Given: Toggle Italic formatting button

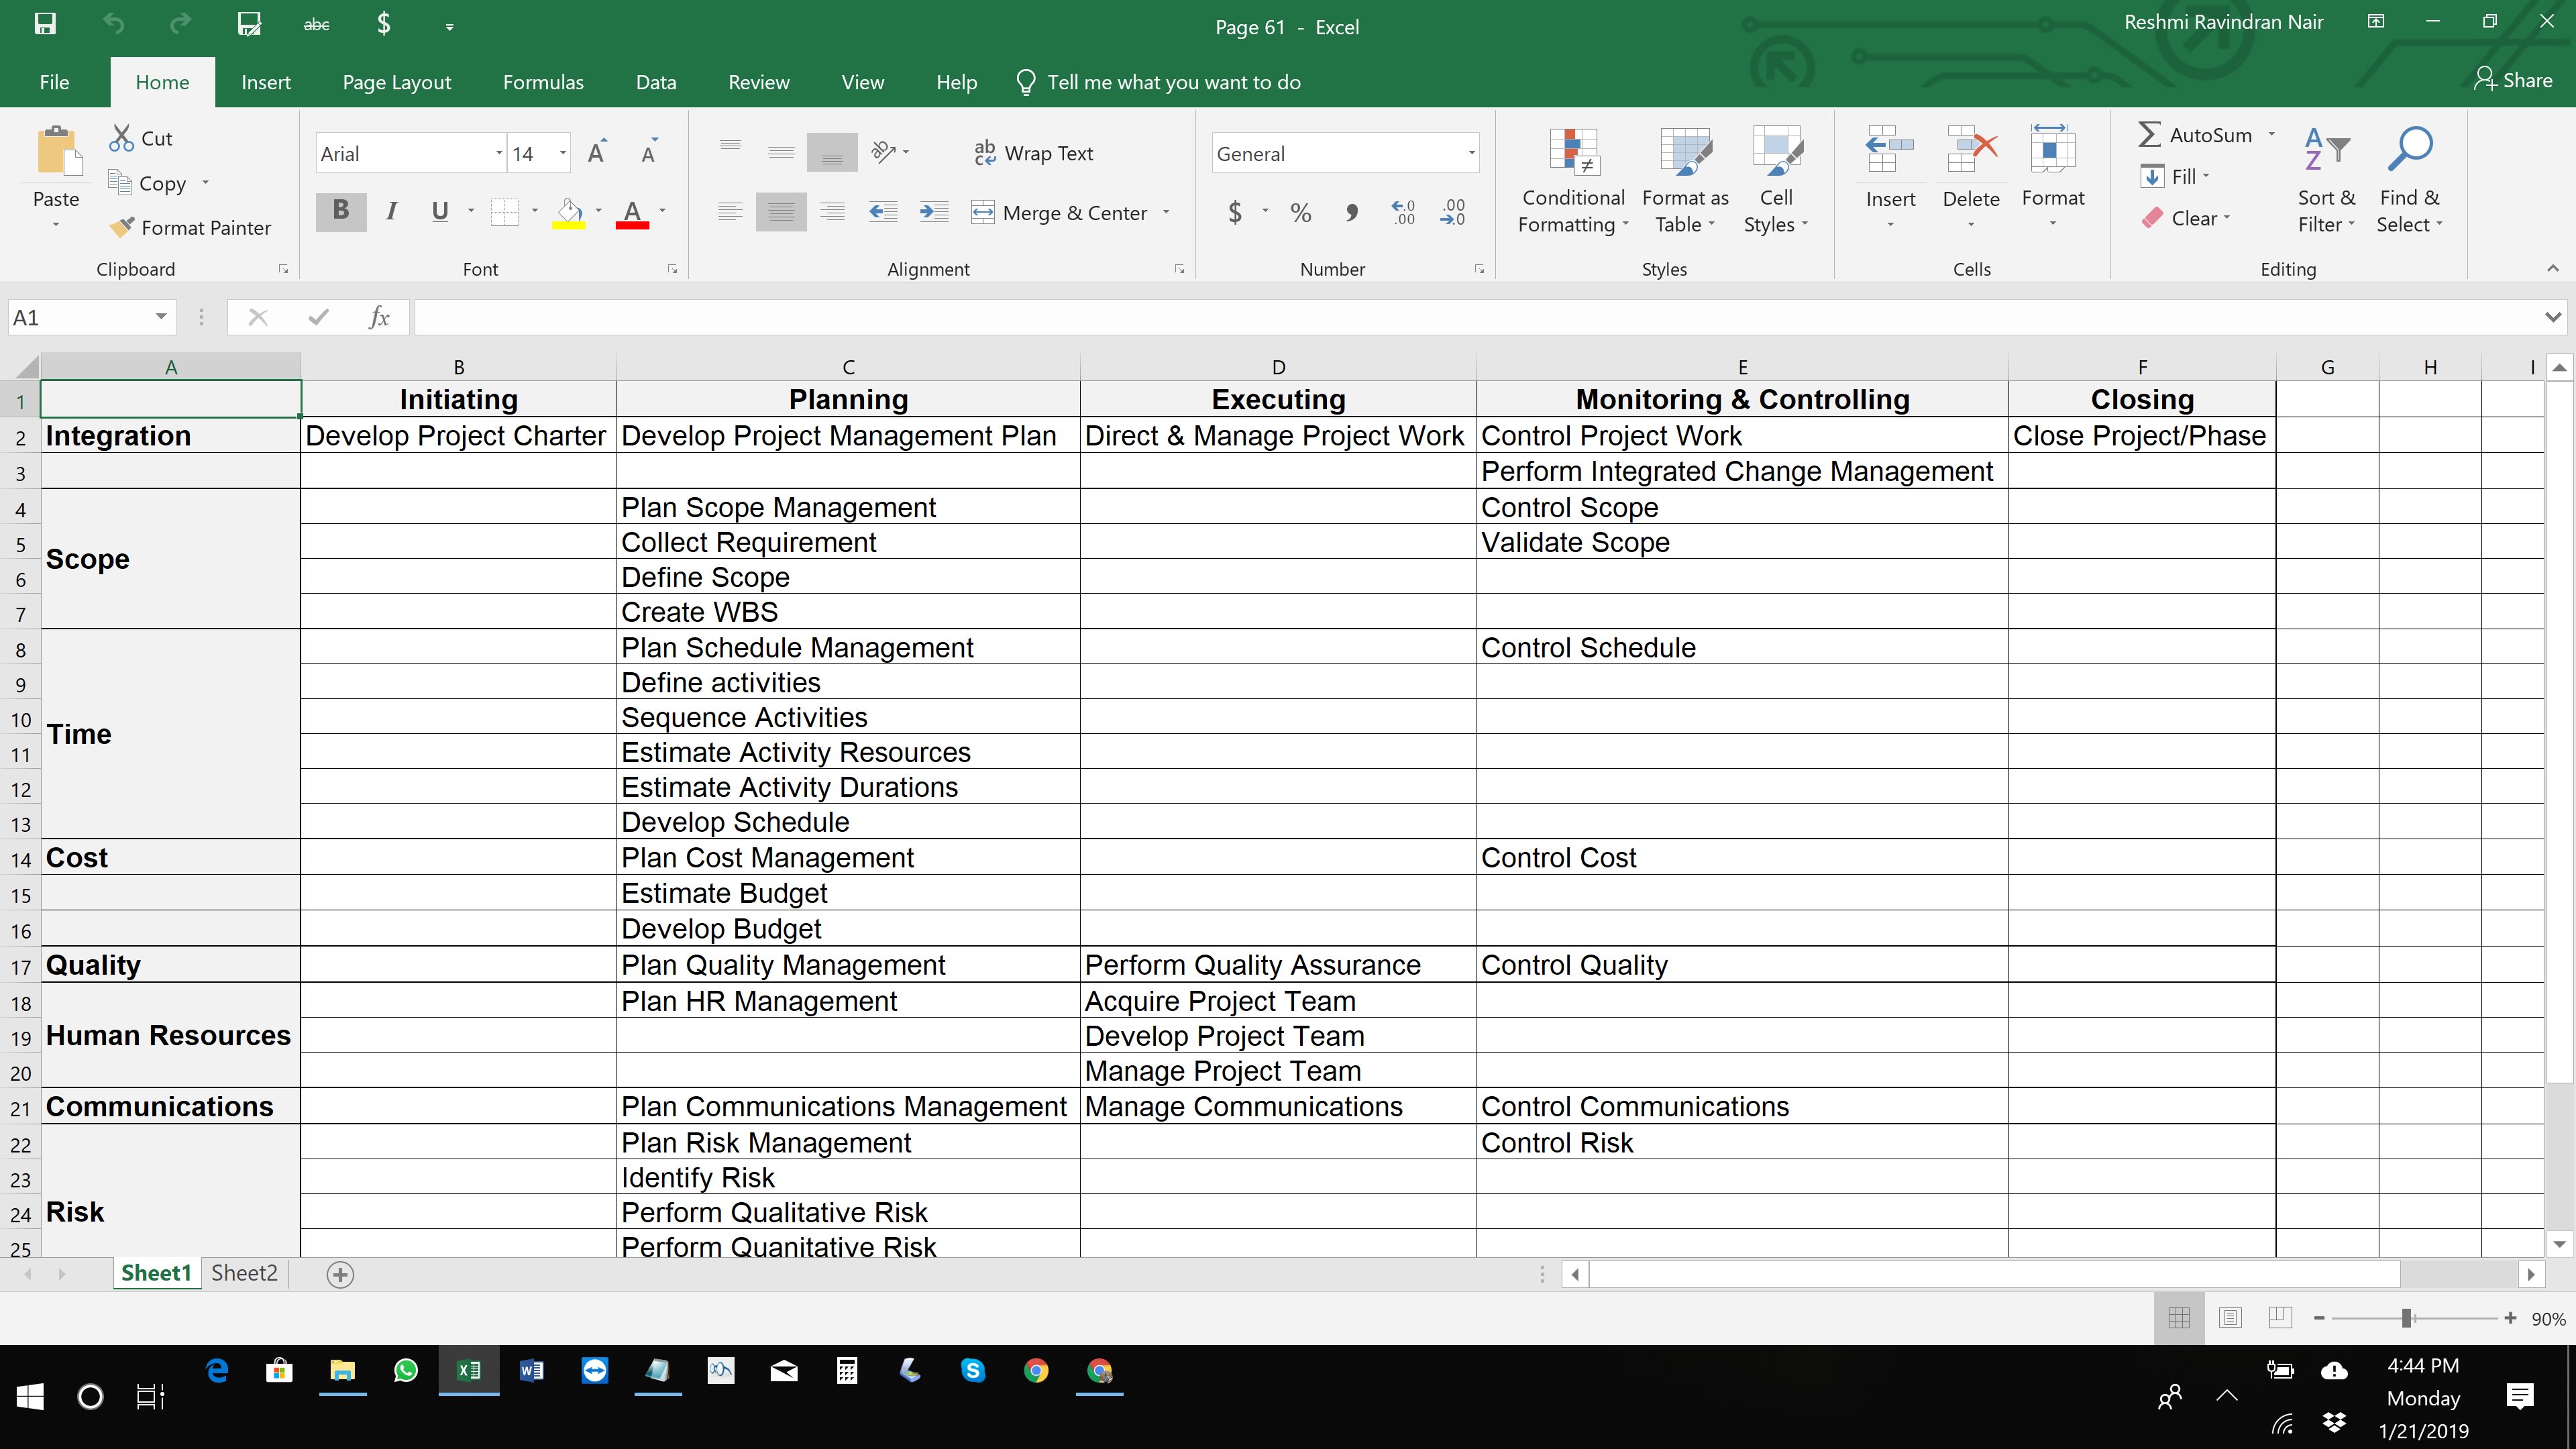Looking at the screenshot, I should click(392, 211).
